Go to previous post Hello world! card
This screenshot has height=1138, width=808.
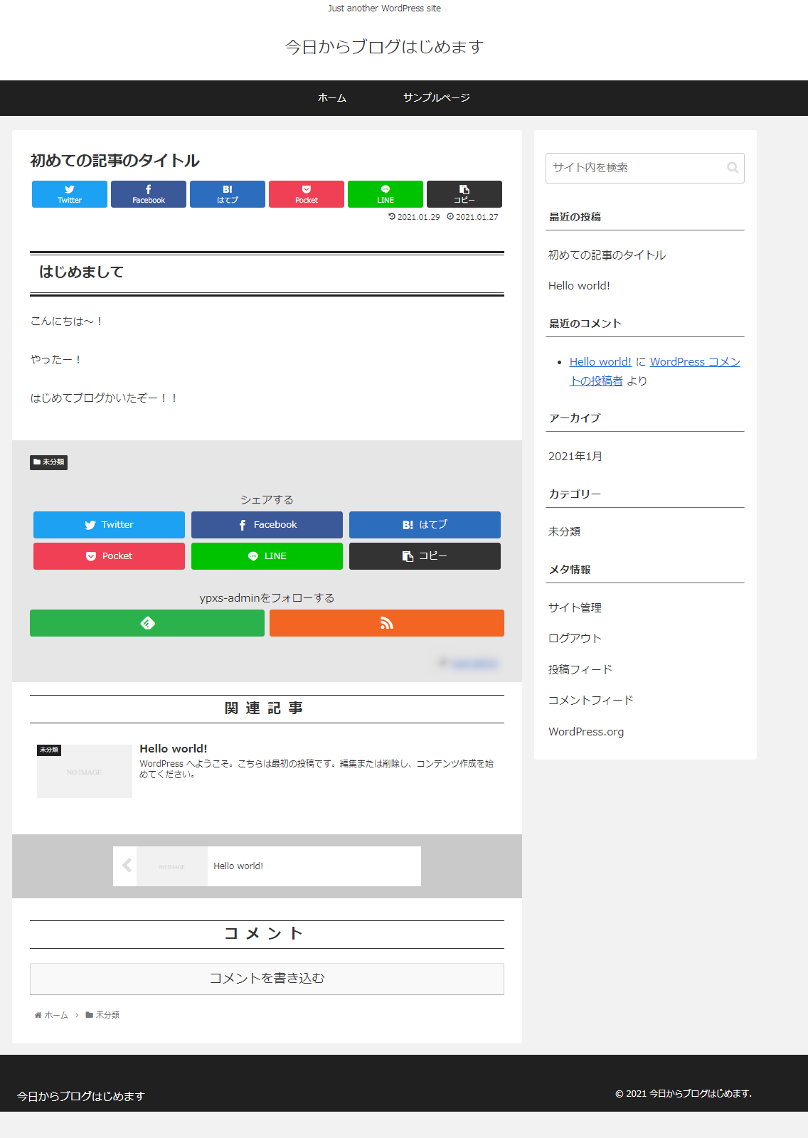[x=267, y=866]
